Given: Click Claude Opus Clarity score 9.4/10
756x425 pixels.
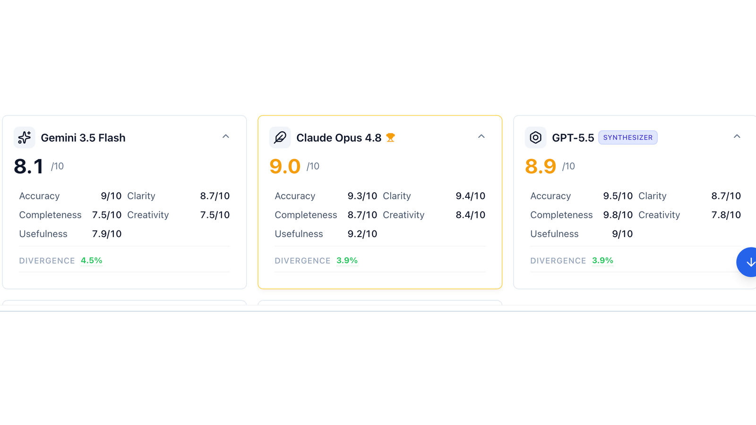Looking at the screenshot, I should tap(471, 196).
